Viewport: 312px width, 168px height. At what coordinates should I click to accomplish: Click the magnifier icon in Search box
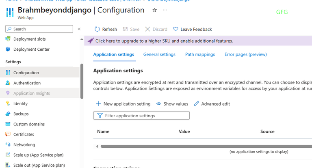click(9, 29)
